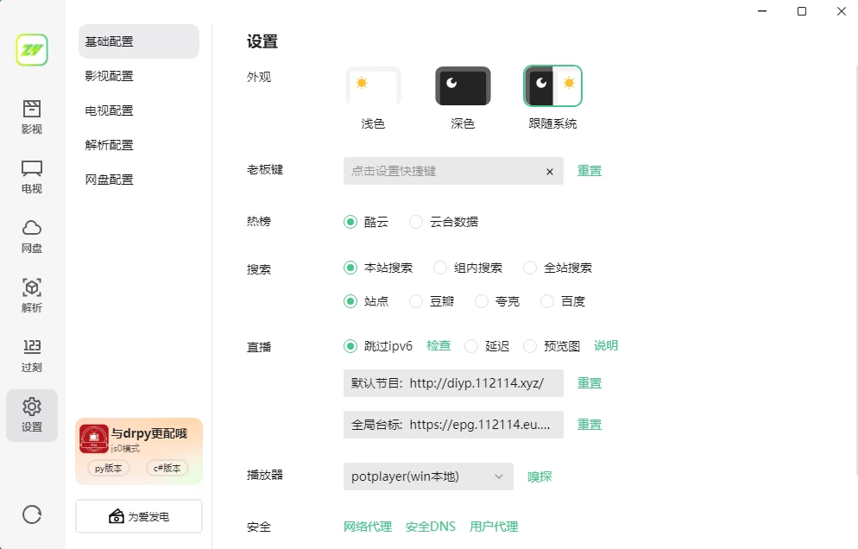Image resolution: width=858 pixels, height=549 pixels.
Task: Select 豆瓣 as search source
Action: 417,301
